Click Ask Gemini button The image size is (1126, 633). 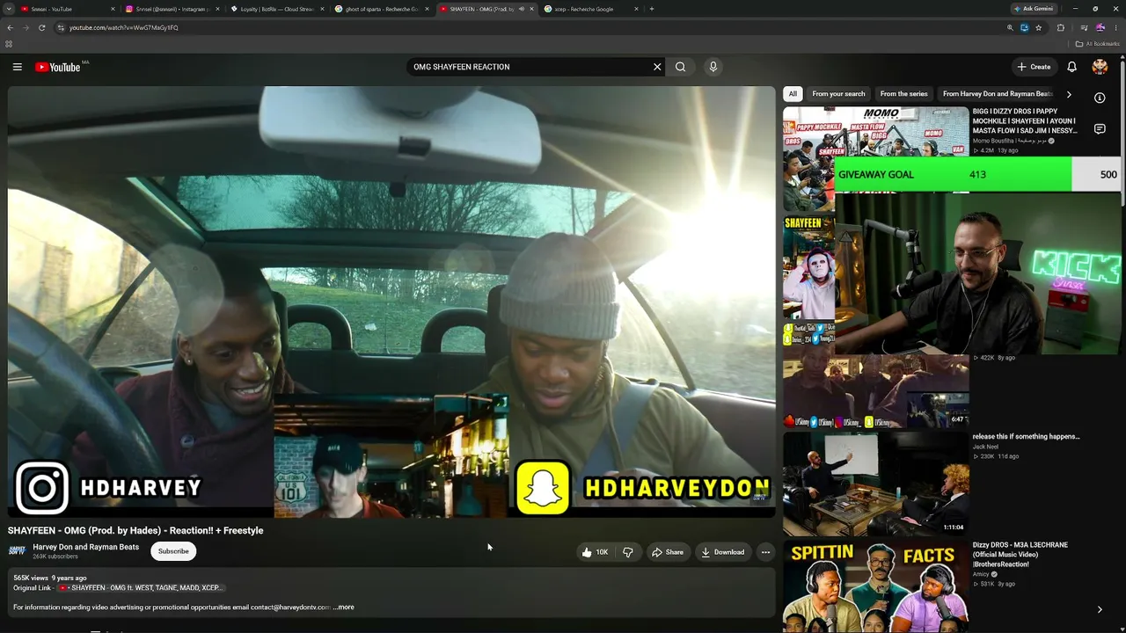pos(1034,9)
